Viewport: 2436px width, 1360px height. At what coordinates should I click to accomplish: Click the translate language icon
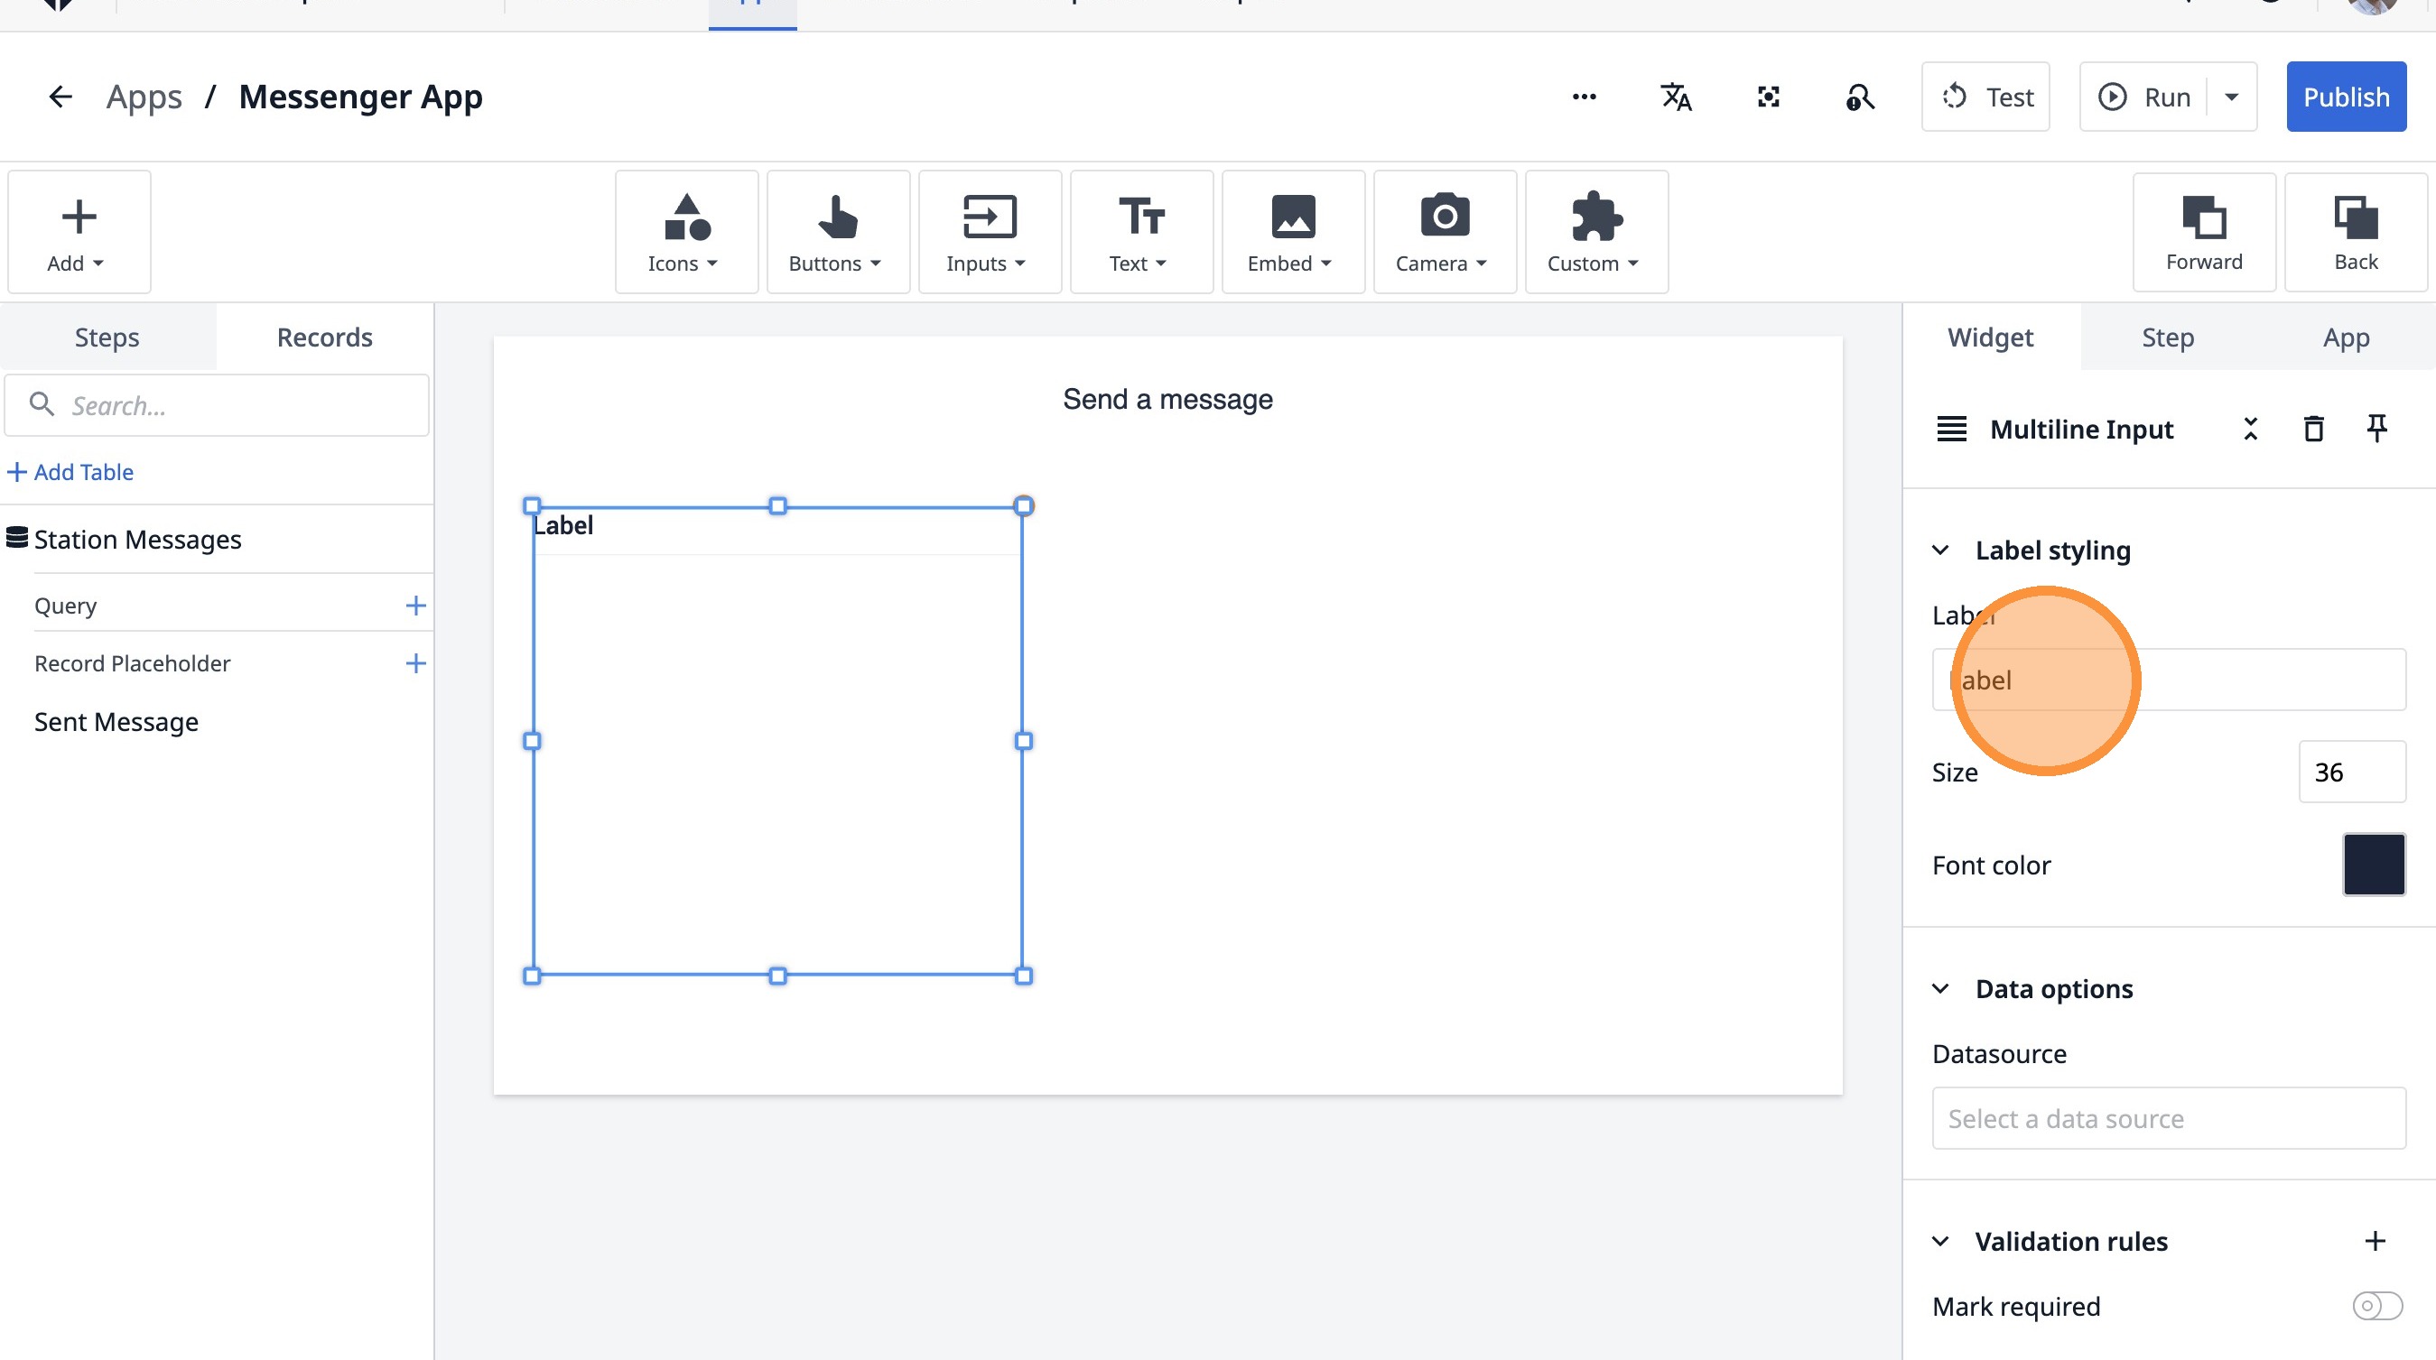pyautogui.click(x=1676, y=97)
